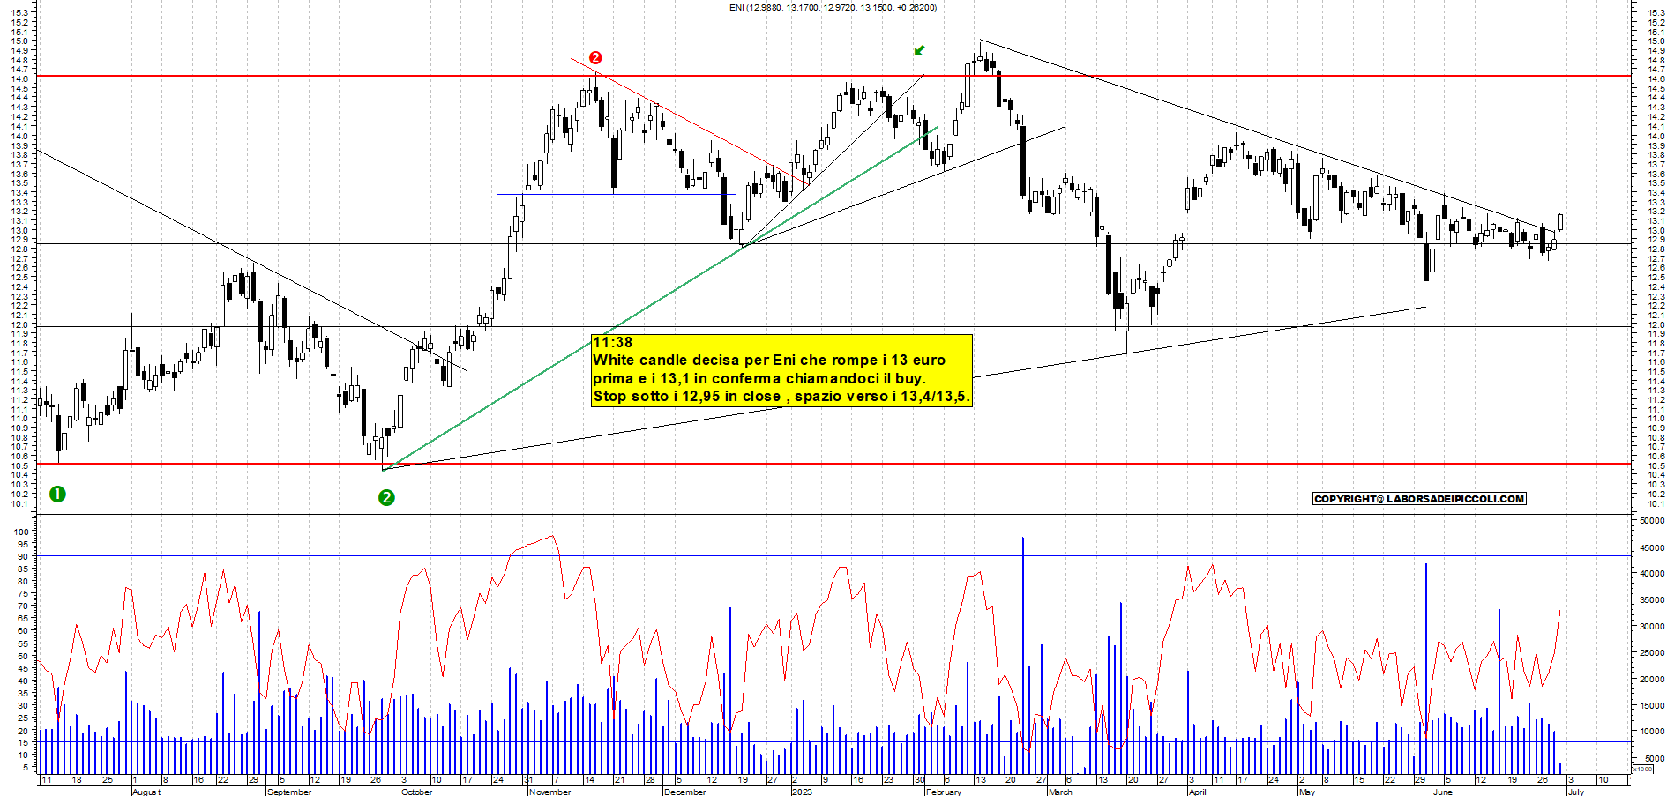This screenshot has width=1667, height=796.
Task: Click the green circled 1 low marker
Action: (57, 494)
